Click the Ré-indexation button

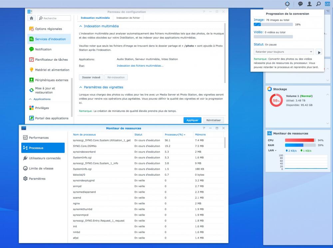pyautogui.click(x=116, y=77)
